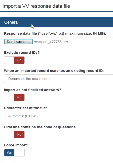Click the blue Yes label of Force import
113x163 pixels.
point(9,153)
